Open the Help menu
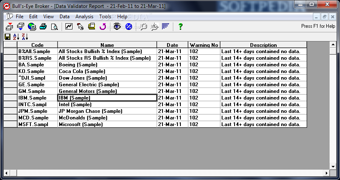 coord(122,17)
